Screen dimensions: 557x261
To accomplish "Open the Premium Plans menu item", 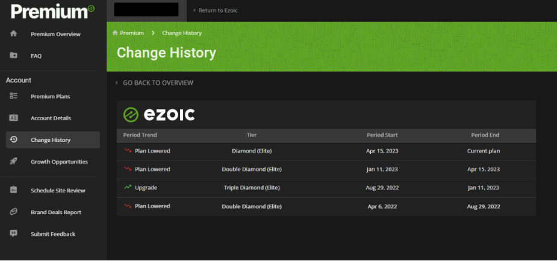I will 51,96.
